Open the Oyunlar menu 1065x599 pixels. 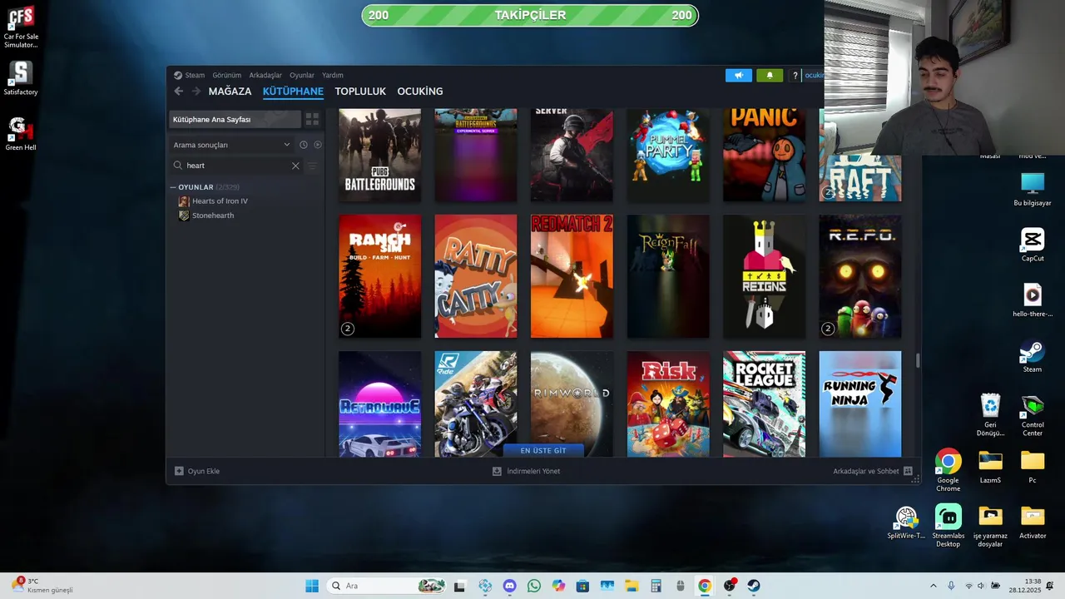302,75
